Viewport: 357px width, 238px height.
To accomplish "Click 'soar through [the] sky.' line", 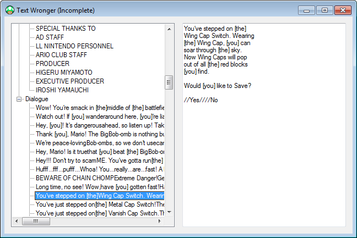I will (x=213, y=50).
